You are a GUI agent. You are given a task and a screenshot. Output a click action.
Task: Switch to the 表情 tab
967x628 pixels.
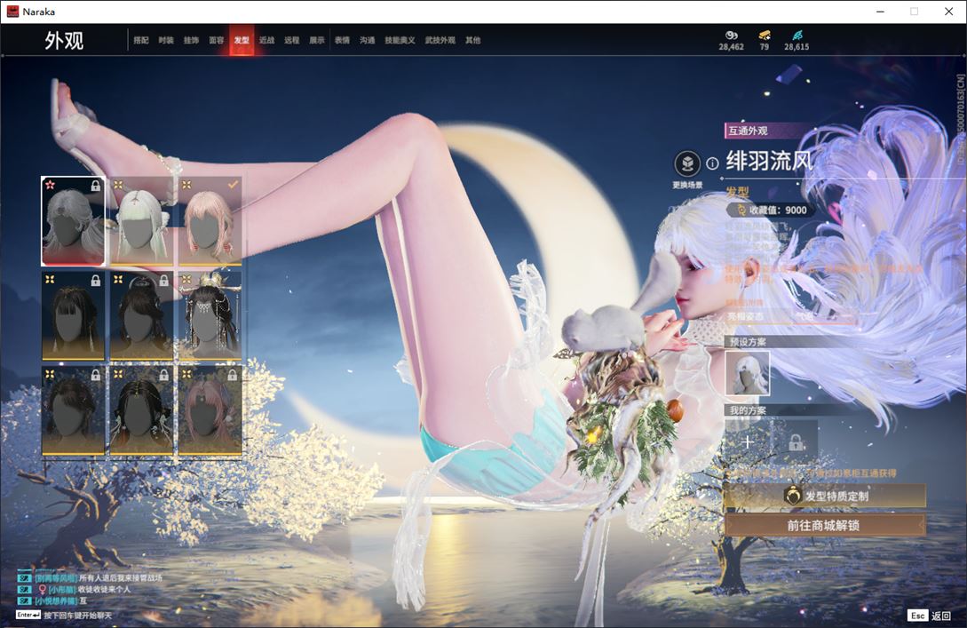[342, 40]
